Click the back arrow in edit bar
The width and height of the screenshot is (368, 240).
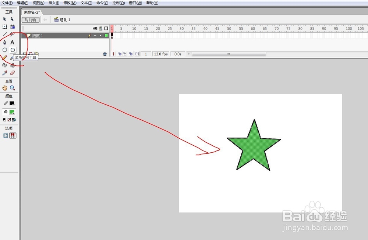pos(45,20)
